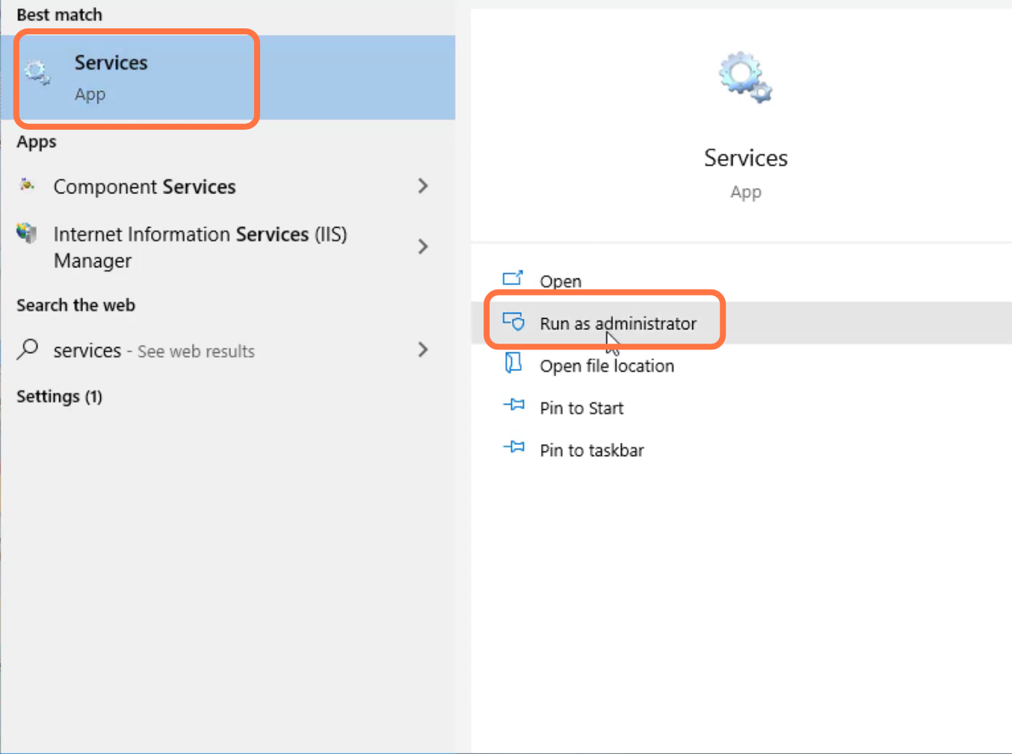Click the Apps section heading
The width and height of the screenshot is (1012, 754).
pos(37,142)
